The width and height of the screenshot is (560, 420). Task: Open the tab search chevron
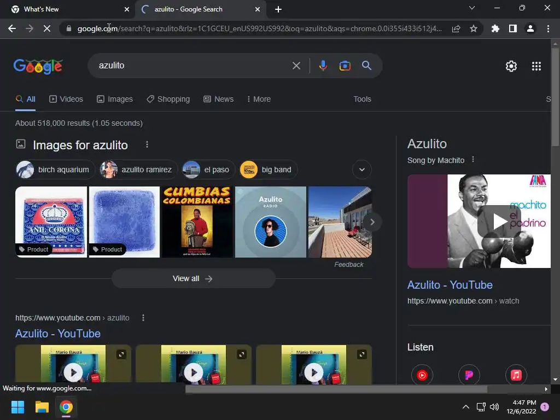(472, 8)
